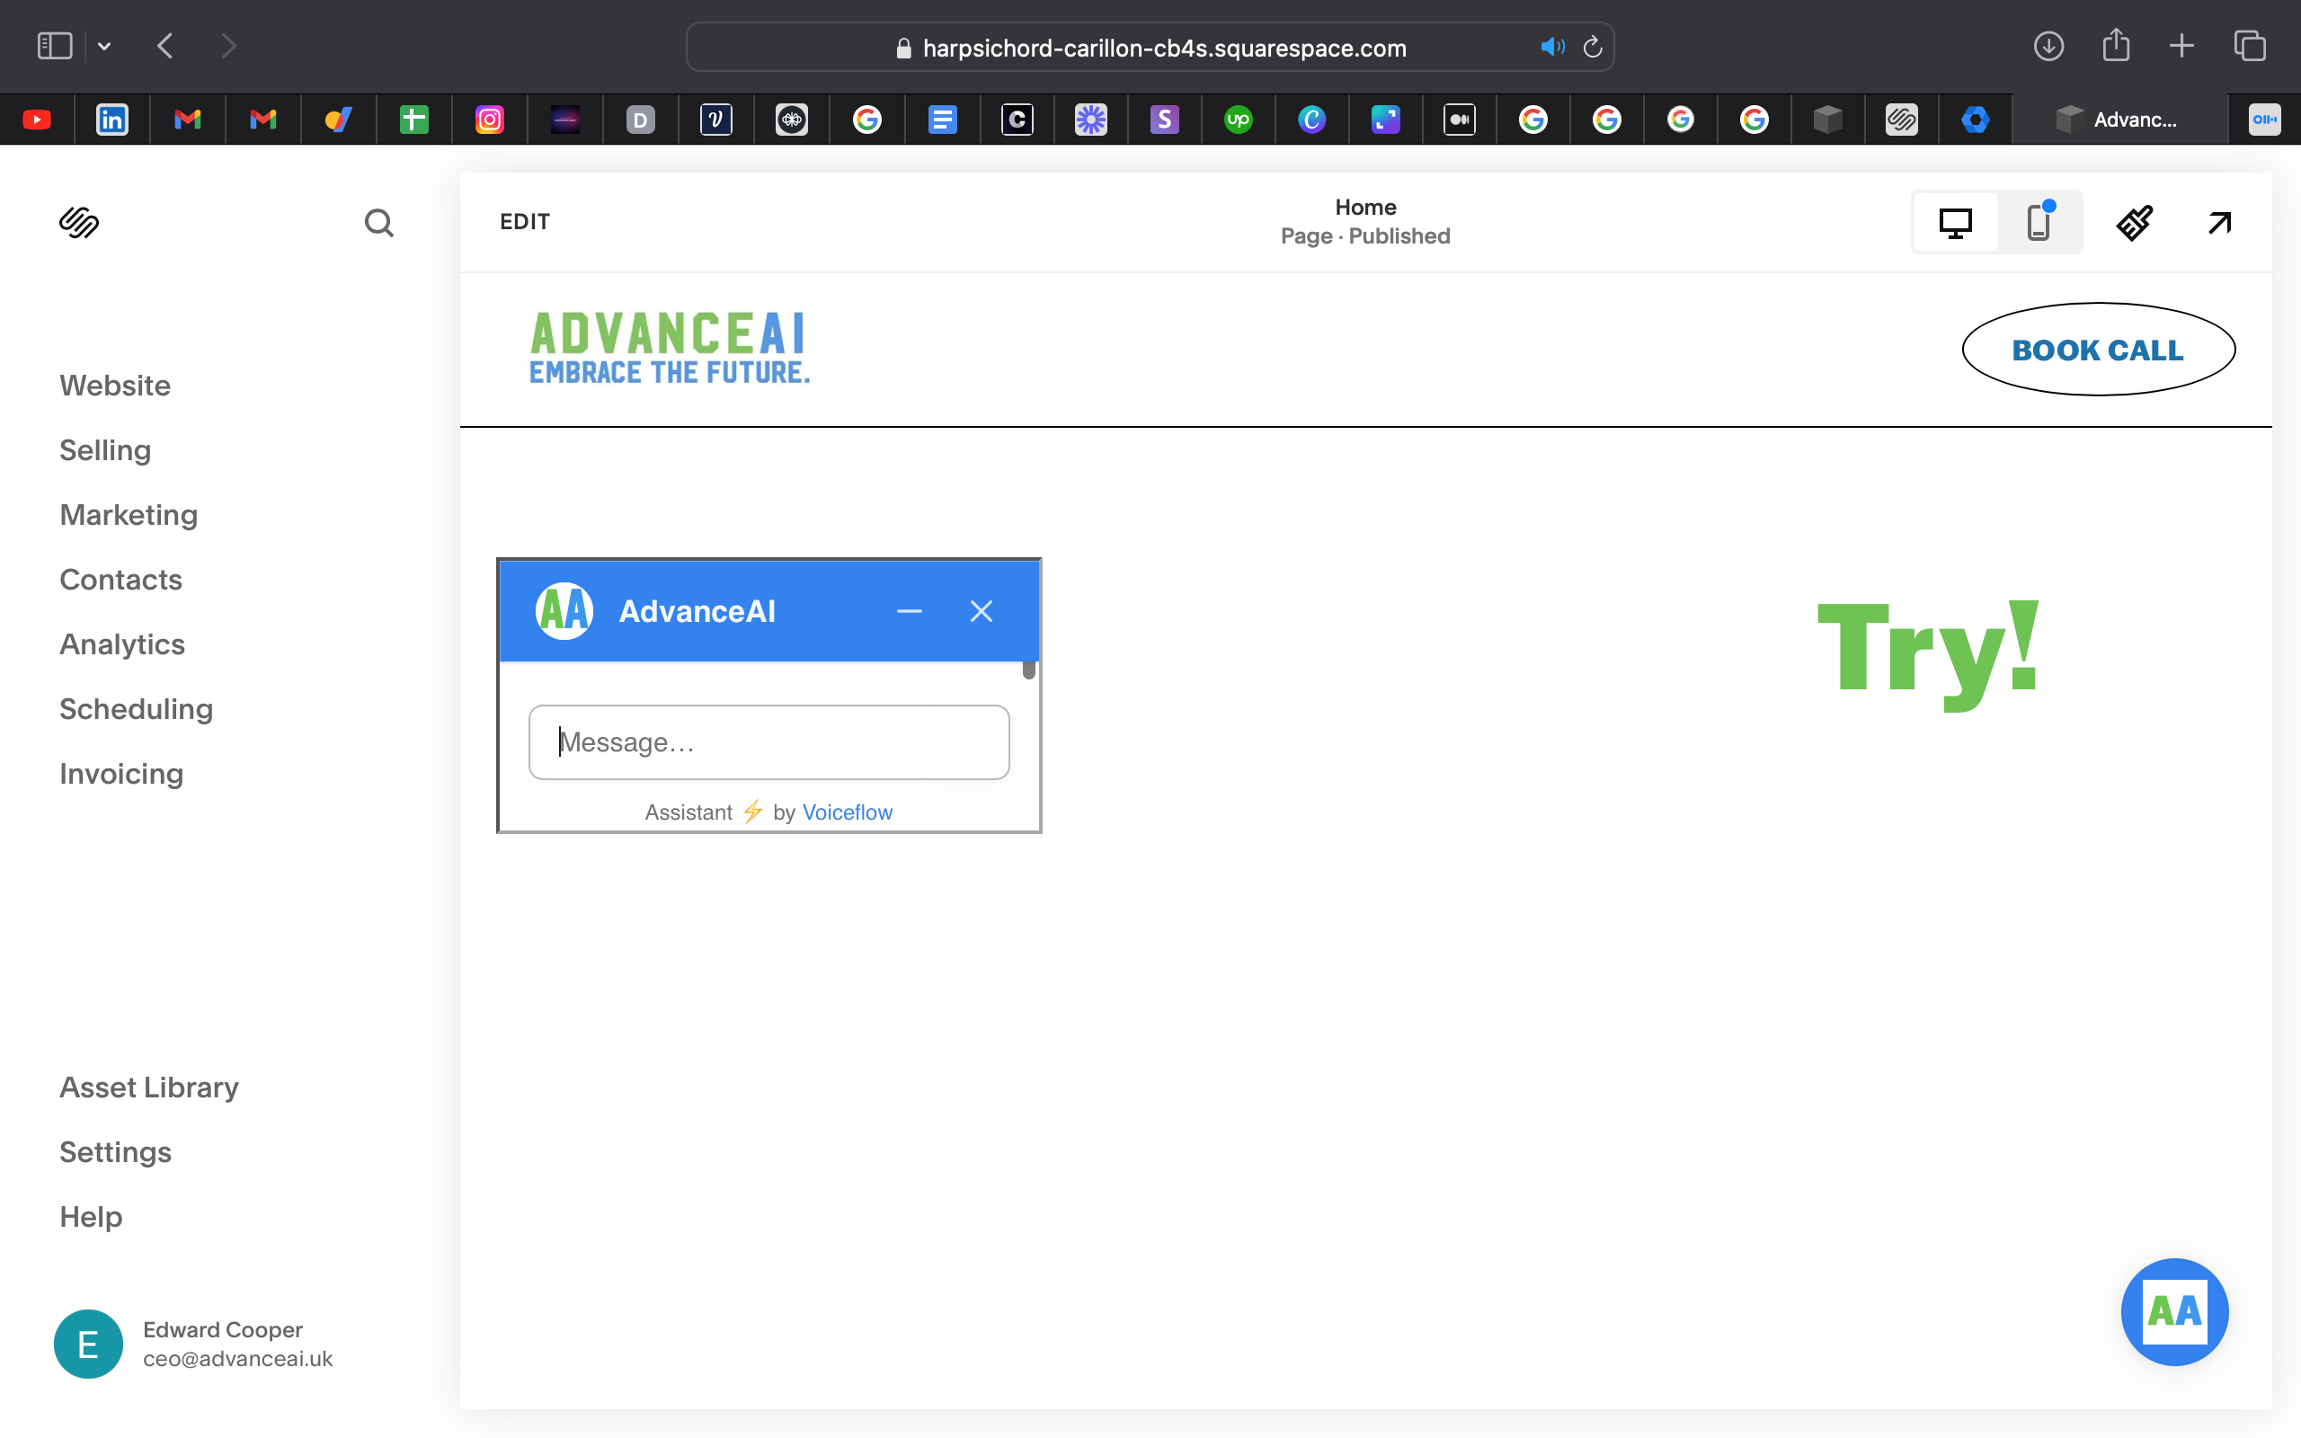The image size is (2301, 1438).
Task: Open the Voiceflow link
Action: tap(848, 812)
